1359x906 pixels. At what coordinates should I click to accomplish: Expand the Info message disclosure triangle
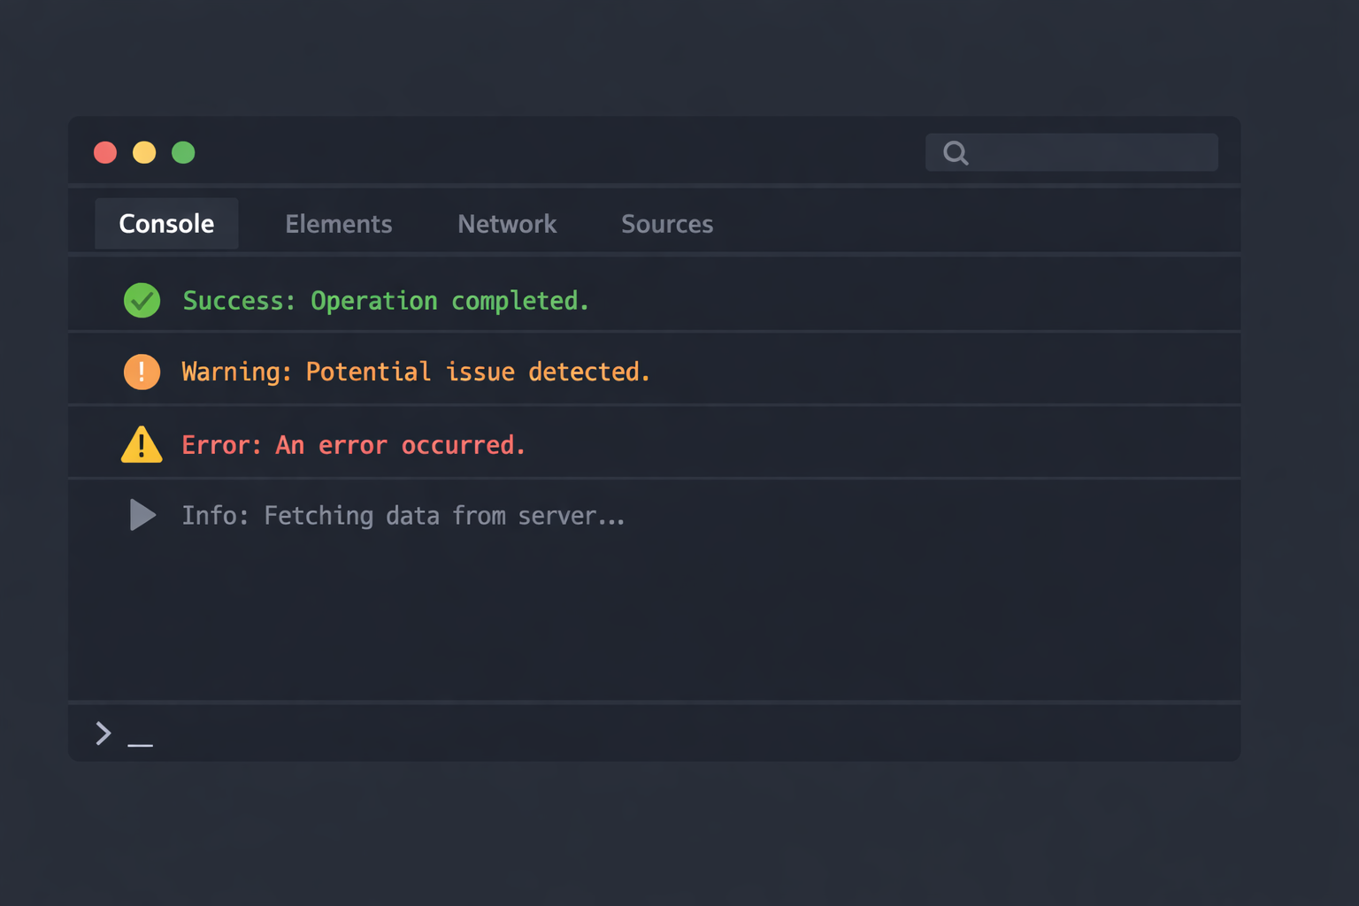click(x=142, y=515)
